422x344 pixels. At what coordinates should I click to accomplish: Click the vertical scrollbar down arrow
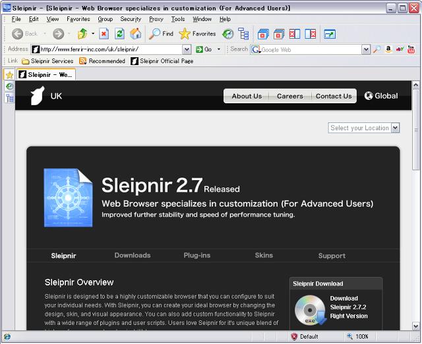(x=415, y=326)
